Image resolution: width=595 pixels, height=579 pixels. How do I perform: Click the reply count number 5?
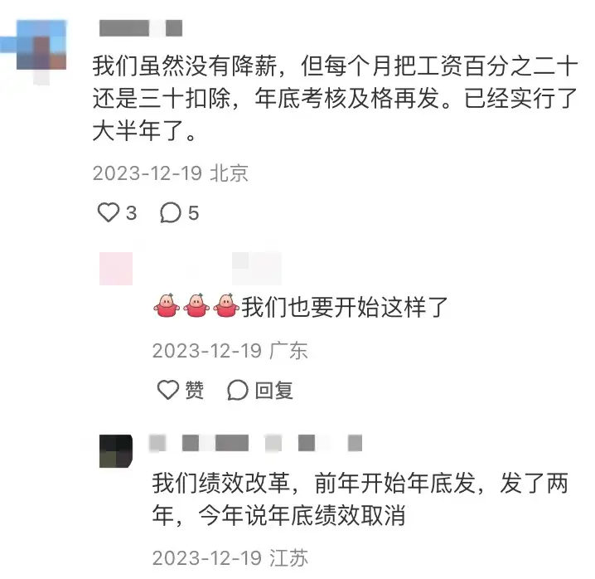(194, 212)
